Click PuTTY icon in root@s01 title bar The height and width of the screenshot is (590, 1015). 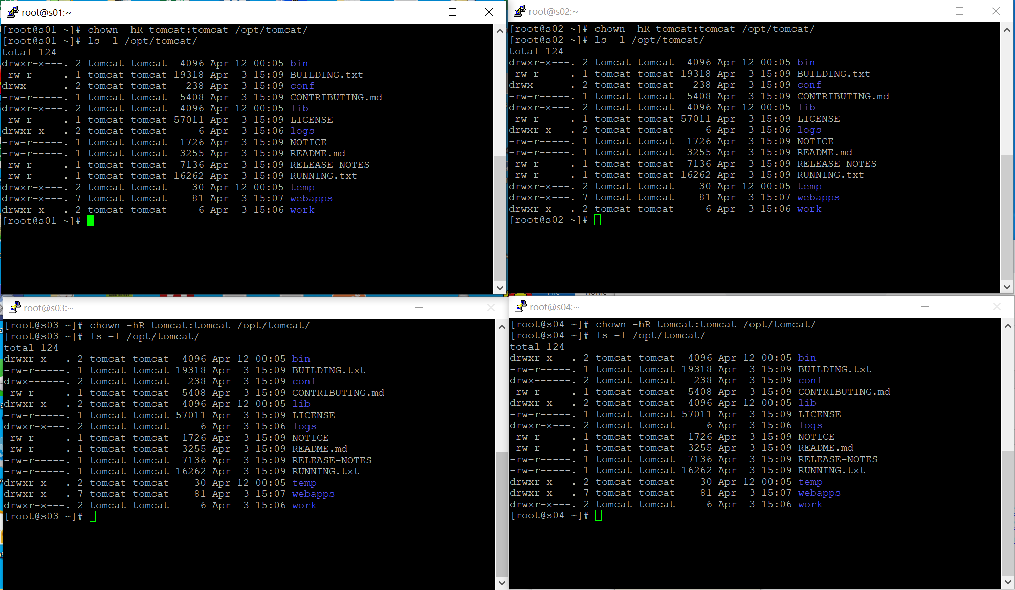click(13, 12)
